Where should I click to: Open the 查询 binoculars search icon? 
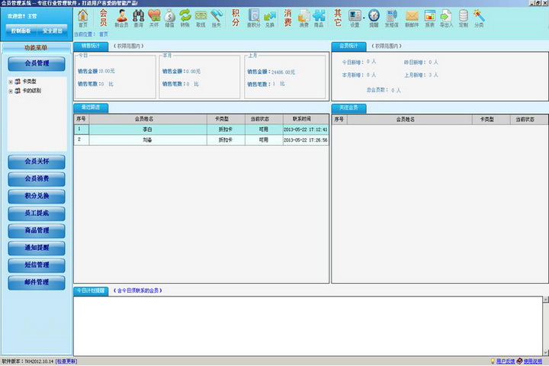click(x=138, y=18)
